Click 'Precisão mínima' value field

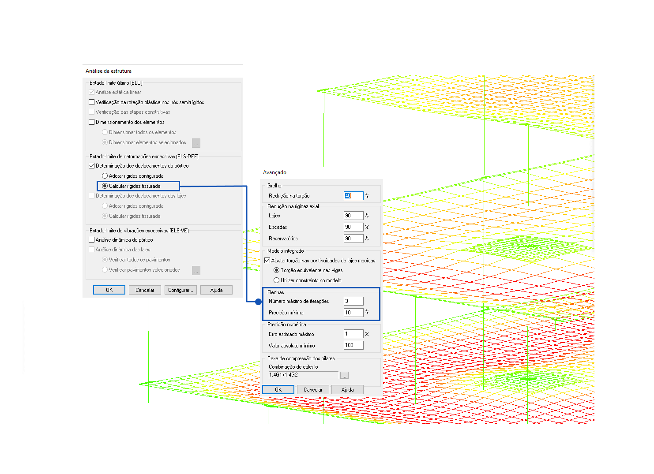pyautogui.click(x=353, y=313)
